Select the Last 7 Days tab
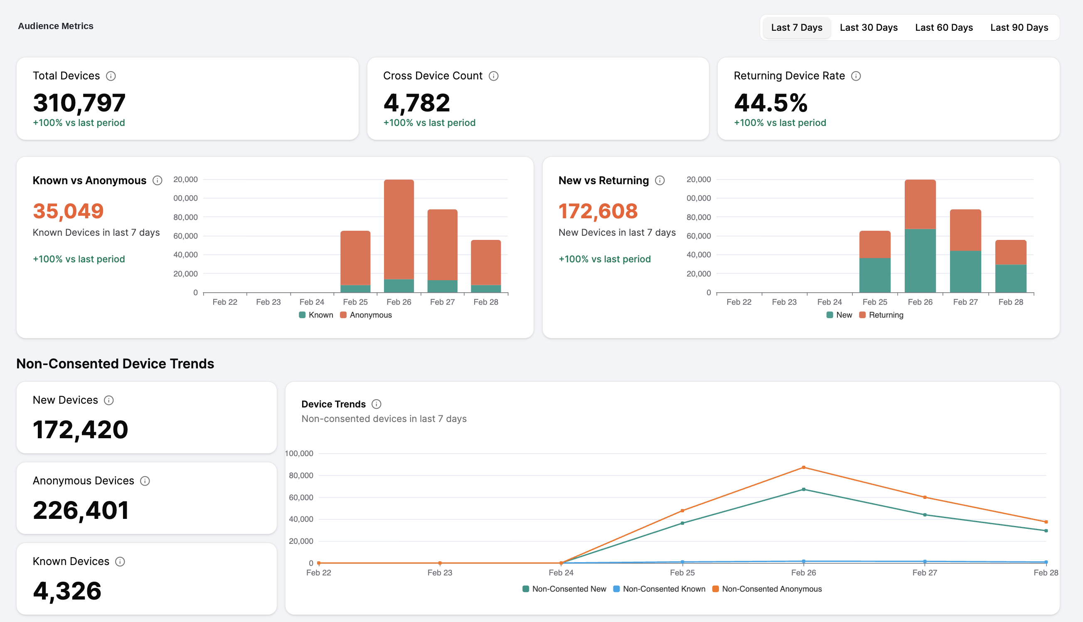Viewport: 1083px width, 622px height. coord(797,28)
